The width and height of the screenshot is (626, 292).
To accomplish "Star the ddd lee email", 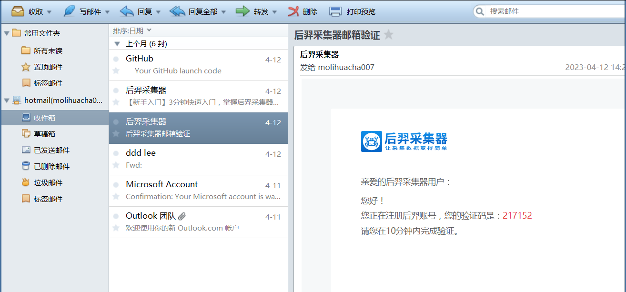I will [116, 165].
